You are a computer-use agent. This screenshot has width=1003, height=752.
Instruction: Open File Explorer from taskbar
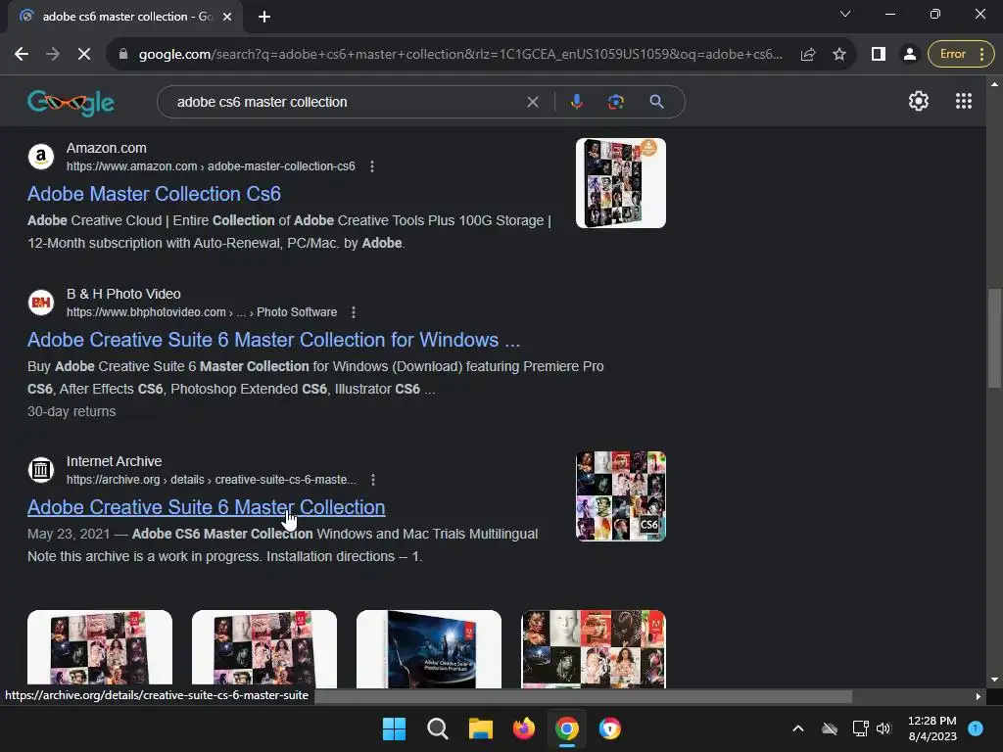480,728
